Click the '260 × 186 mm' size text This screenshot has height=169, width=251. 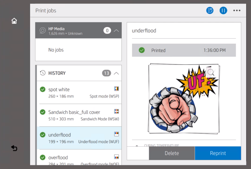point(61,96)
